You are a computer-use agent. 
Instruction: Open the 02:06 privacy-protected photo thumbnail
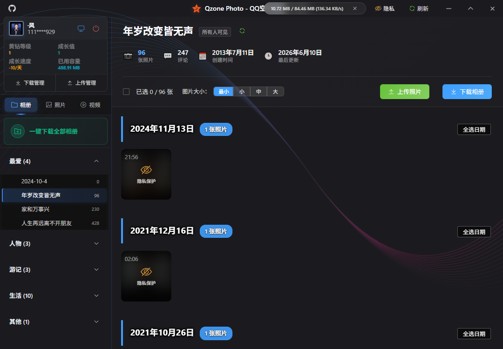pyautogui.click(x=146, y=276)
